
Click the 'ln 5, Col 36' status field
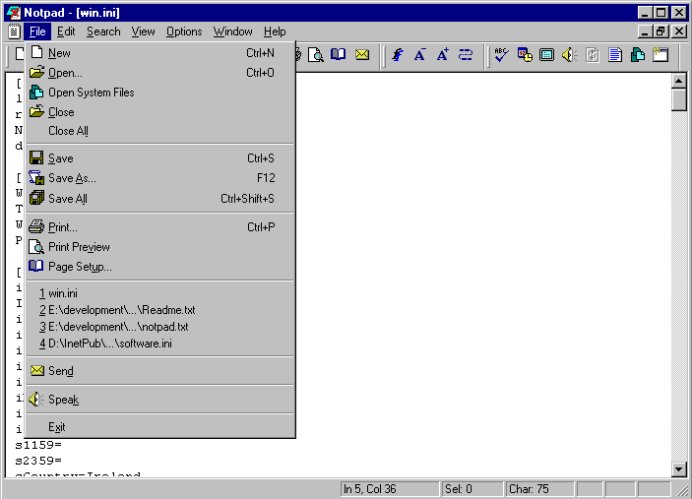(x=390, y=489)
